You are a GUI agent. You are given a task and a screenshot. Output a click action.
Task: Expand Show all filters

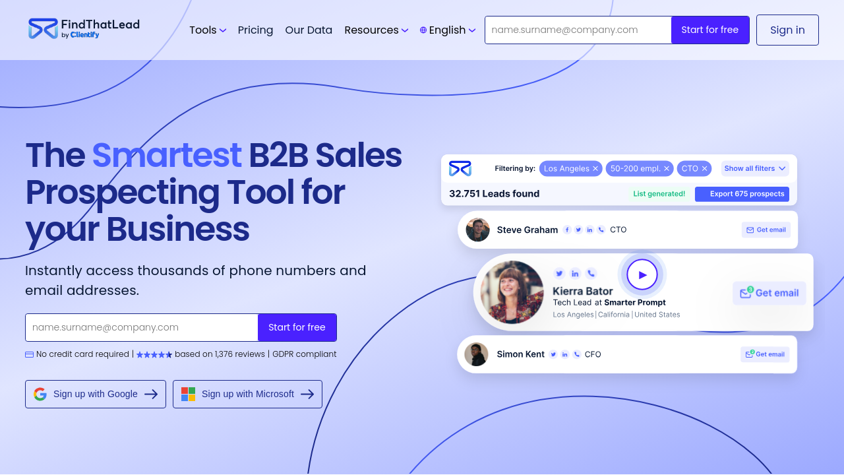754,169
